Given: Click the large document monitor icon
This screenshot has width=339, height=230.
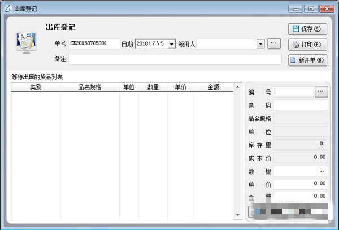Looking at the screenshot, I should click(27, 42).
